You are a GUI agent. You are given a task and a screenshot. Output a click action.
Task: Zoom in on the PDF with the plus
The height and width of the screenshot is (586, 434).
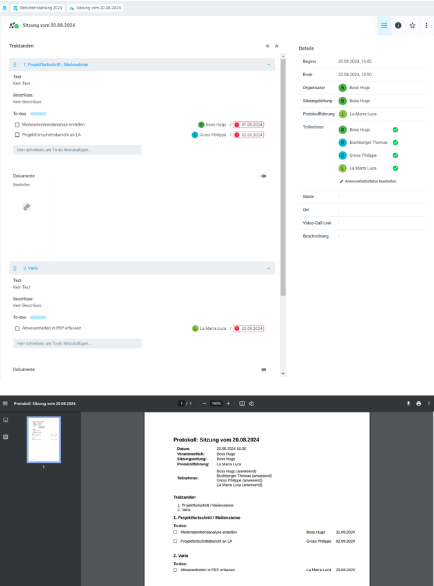click(x=228, y=403)
